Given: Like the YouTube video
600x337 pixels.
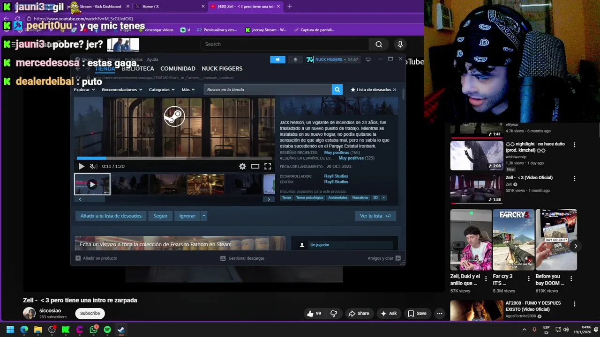Looking at the screenshot, I should coord(314,314).
